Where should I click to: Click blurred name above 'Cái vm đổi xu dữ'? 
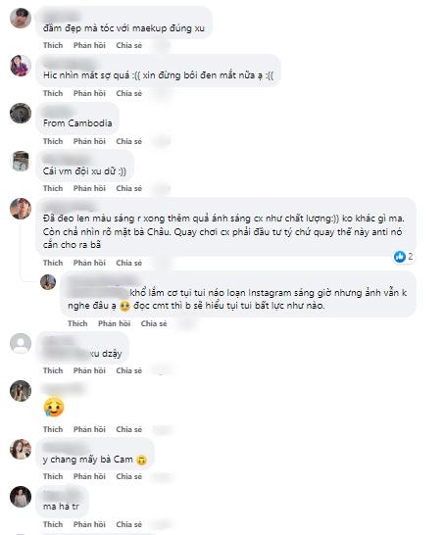[66, 159]
